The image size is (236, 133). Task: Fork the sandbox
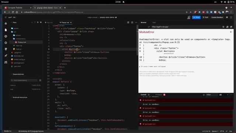point(205,17)
